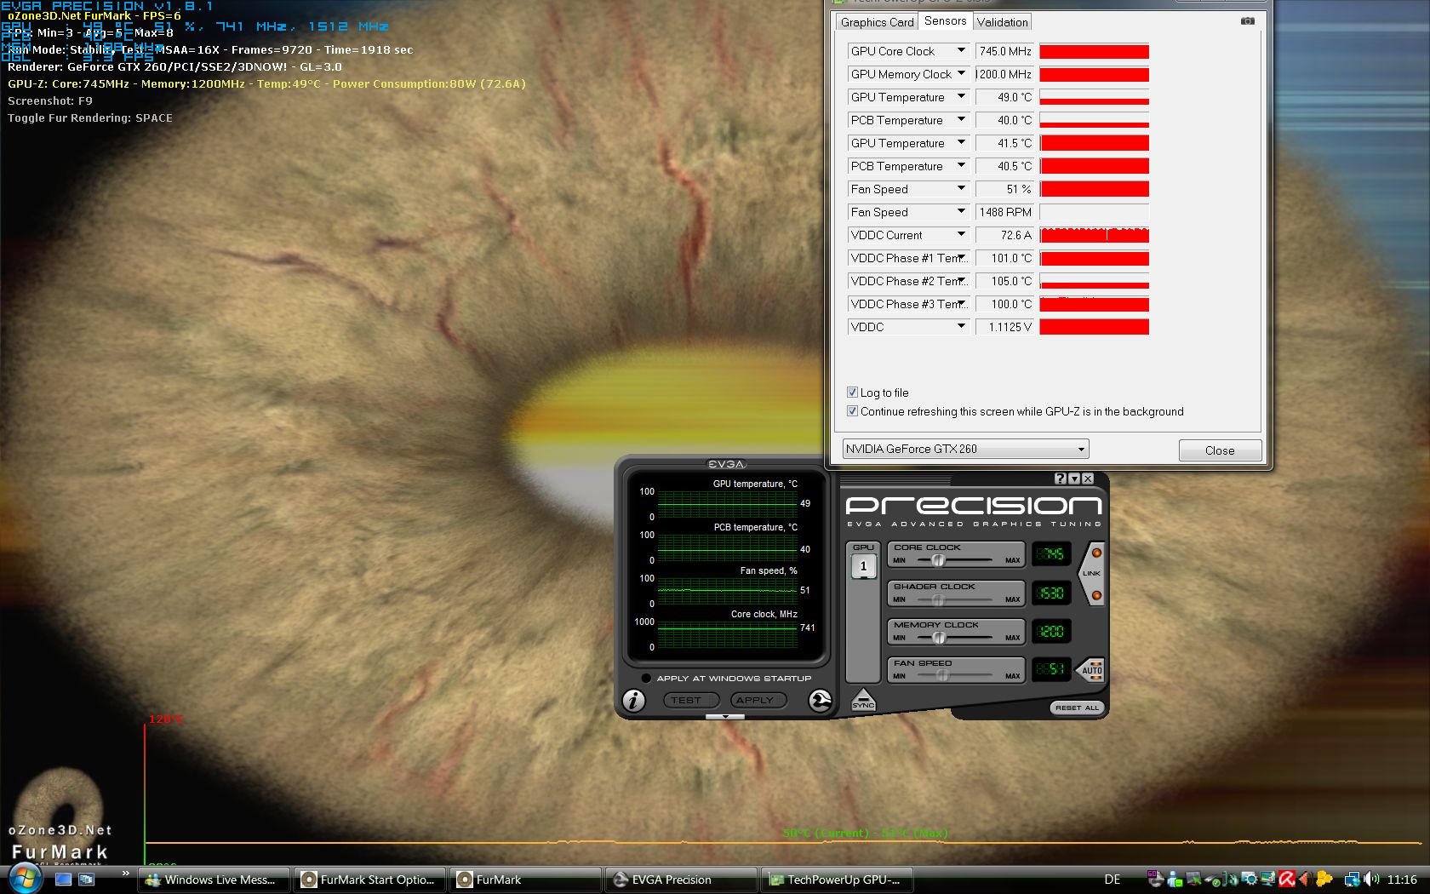Viewport: 1430px width, 894px height.
Task: Minimize Precision with the down-arrow button
Action: click(1074, 479)
